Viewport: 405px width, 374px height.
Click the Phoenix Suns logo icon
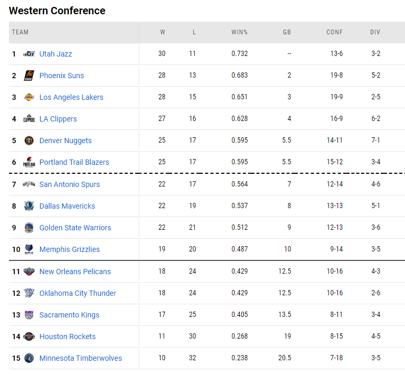[29, 76]
